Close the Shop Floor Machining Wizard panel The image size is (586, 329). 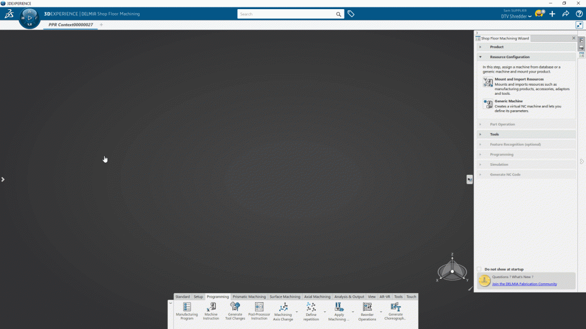pos(573,38)
